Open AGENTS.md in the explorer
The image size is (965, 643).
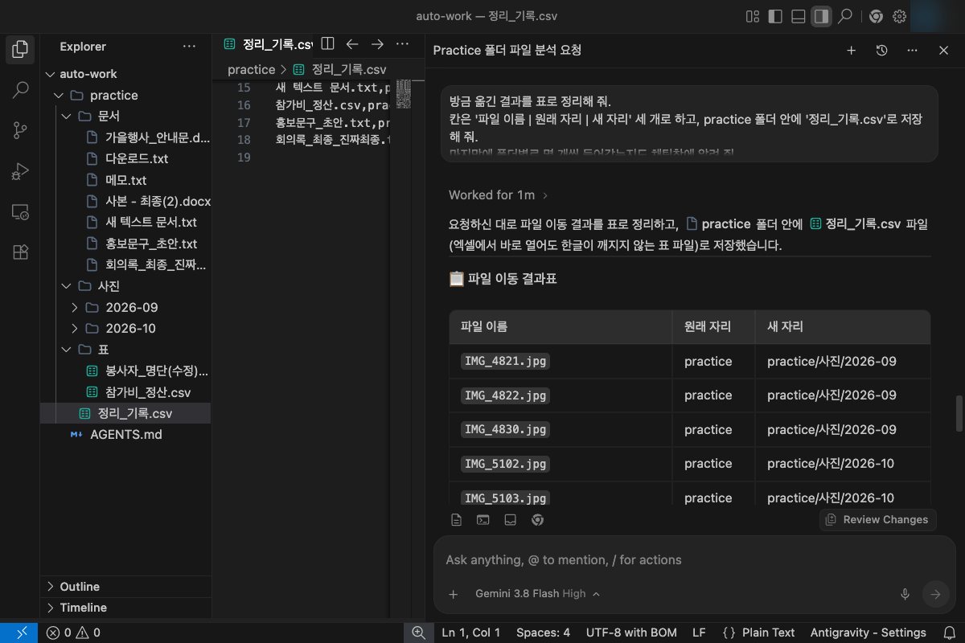pos(126,434)
